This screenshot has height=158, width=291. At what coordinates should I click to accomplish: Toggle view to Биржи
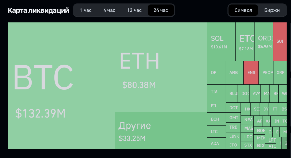click(272, 10)
